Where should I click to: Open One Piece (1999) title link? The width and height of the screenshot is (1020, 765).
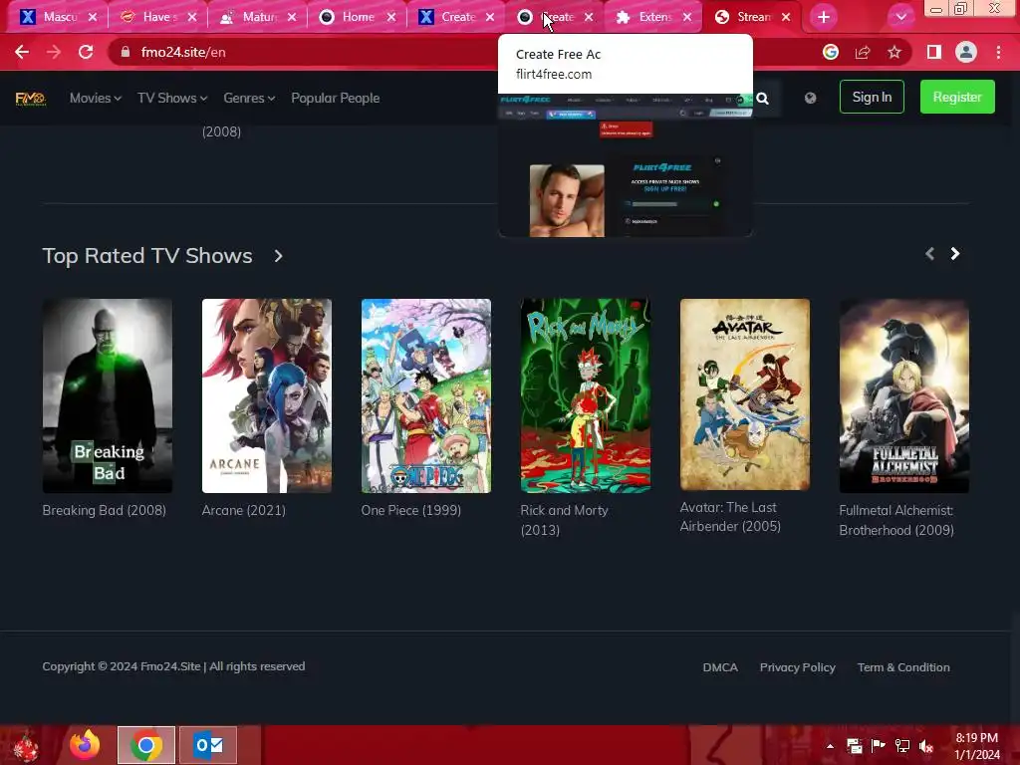(x=411, y=511)
